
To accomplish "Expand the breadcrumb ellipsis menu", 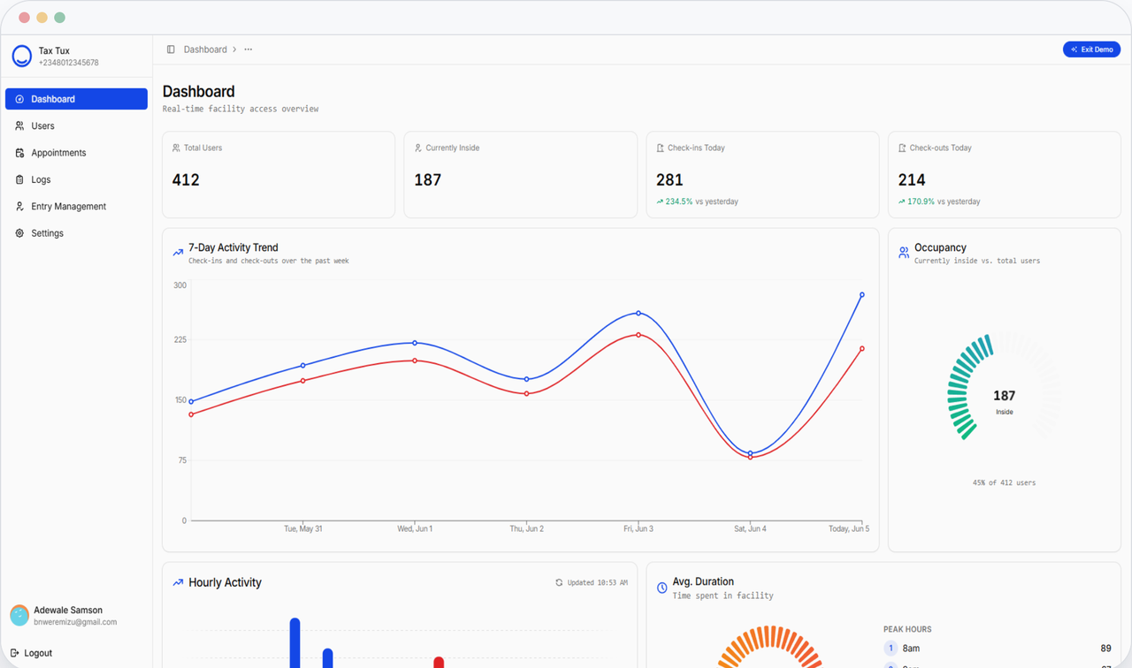I will point(249,49).
